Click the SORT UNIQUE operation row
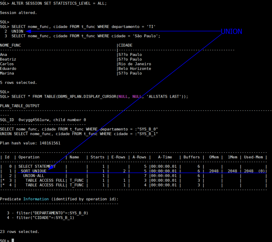272x242 pixels. pos(33,171)
